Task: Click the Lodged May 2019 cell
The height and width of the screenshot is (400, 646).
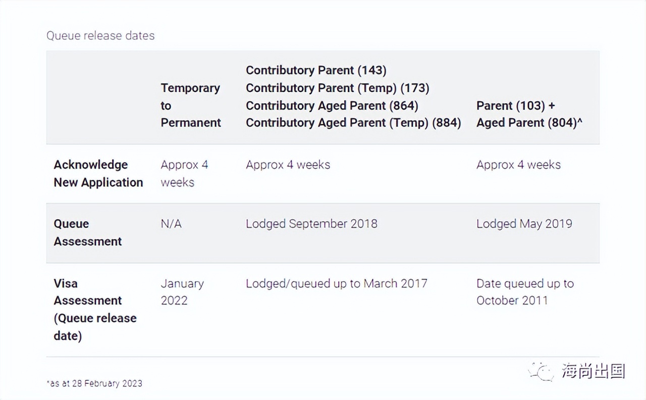Action: (x=524, y=224)
